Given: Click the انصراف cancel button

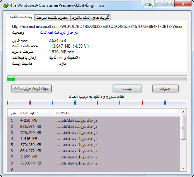Looking at the screenshot, I should 165,88.
